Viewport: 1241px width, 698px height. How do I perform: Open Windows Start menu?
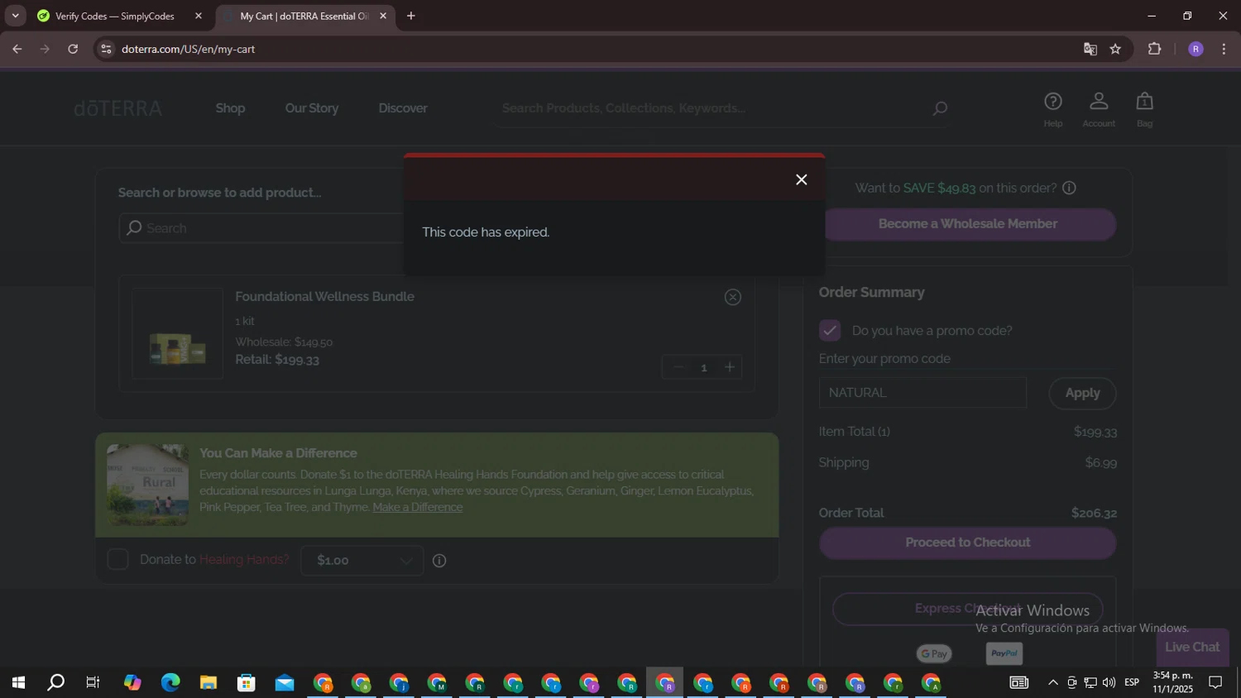coord(17,683)
